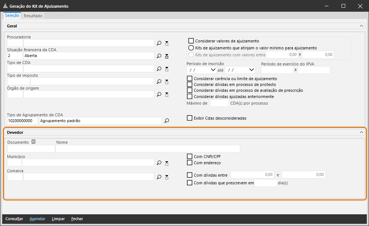Click the Município search magnifier

point(159,163)
